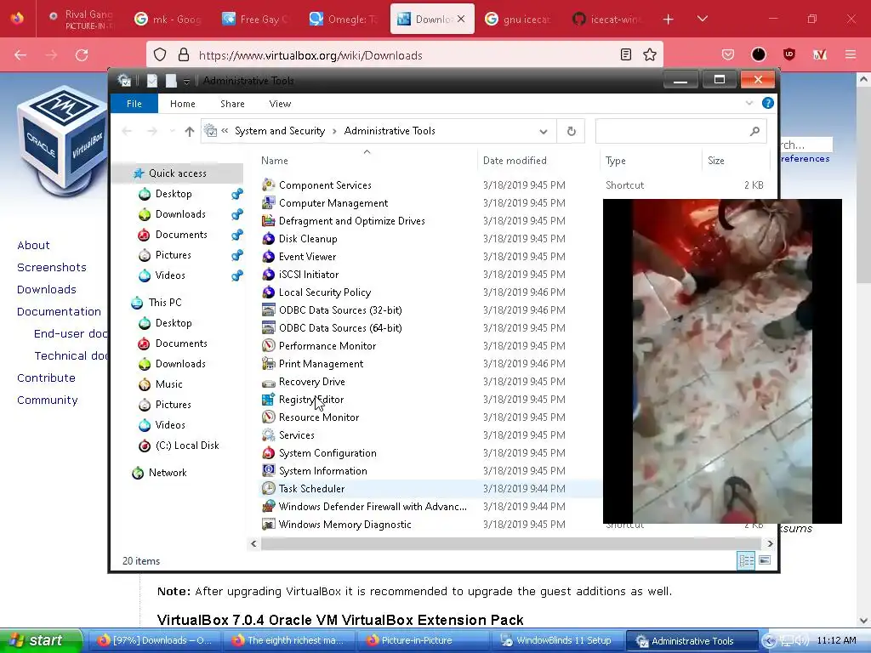The width and height of the screenshot is (871, 653).
Task: Click the Firefox page vertical scrollbar down arrow
Action: tap(863, 620)
